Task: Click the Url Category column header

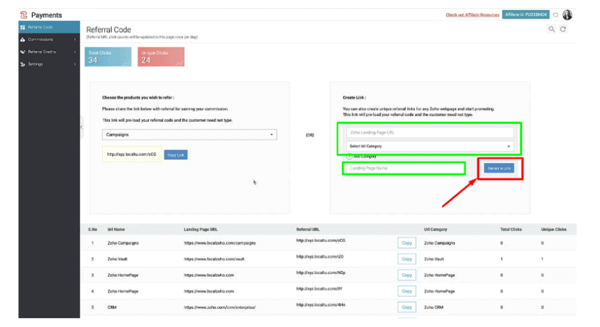Action: coord(435,229)
